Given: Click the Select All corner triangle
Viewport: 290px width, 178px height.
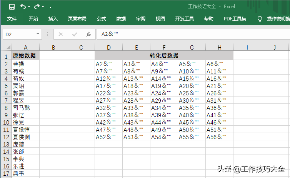Looking at the screenshot, I should pos(8,48).
